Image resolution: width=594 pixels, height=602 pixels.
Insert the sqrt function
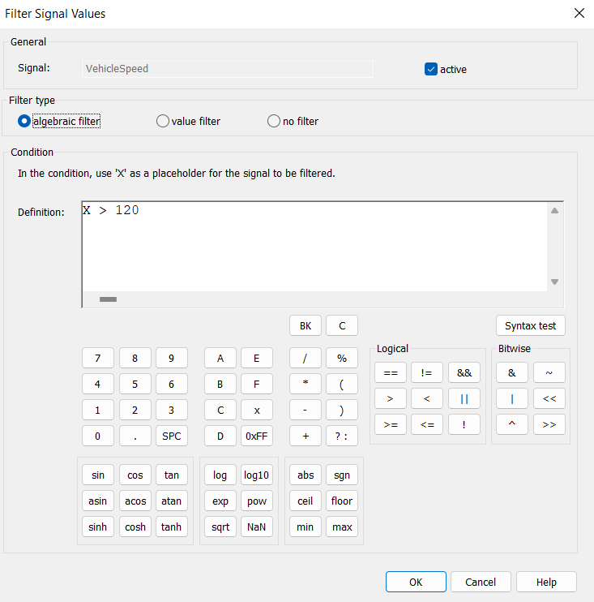coord(220,527)
